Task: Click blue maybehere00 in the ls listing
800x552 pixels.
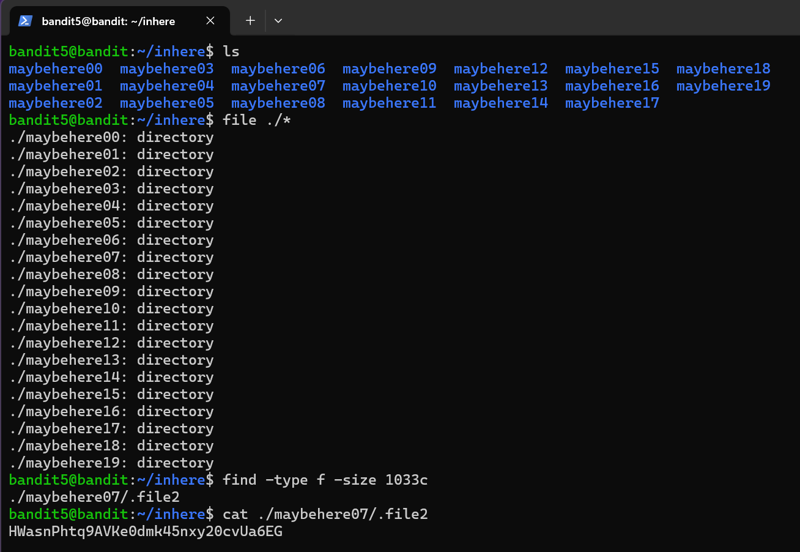Action: click(56, 69)
